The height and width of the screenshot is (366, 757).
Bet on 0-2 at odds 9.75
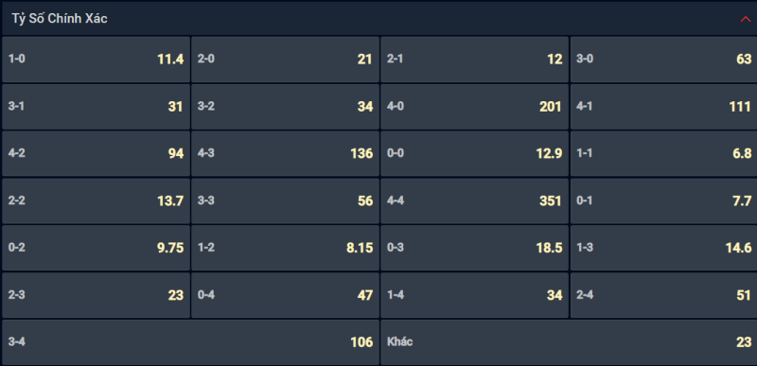tap(97, 248)
